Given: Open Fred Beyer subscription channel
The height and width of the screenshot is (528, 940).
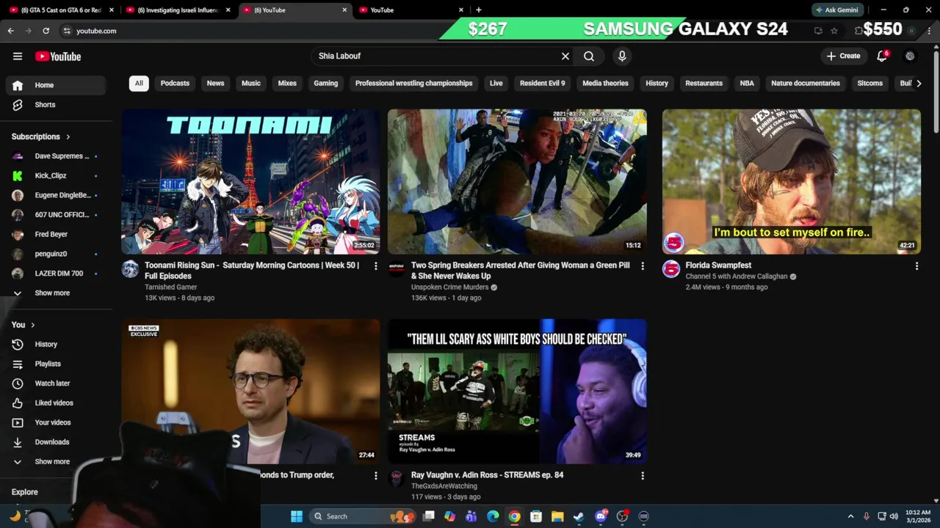Looking at the screenshot, I should click(56, 234).
